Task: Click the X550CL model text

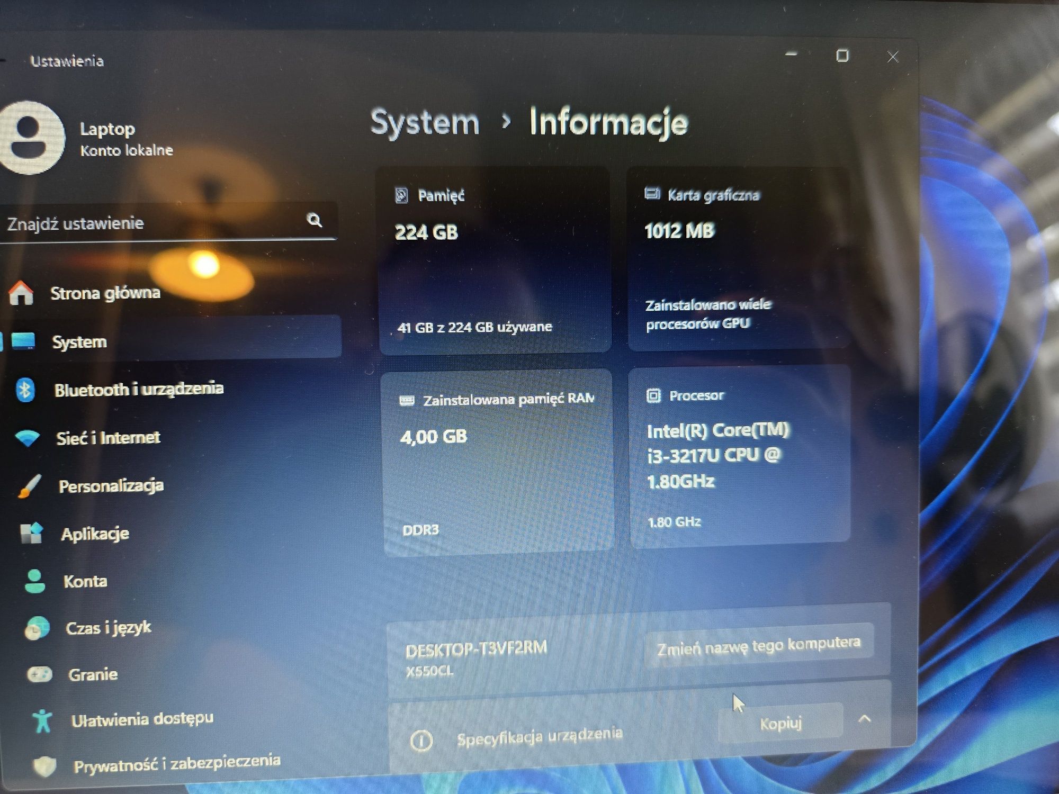Action: 429,671
